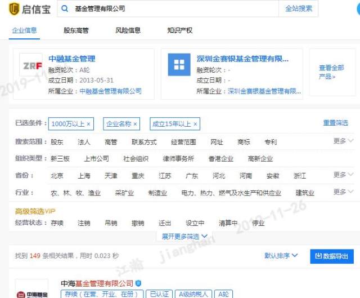Expand more provinces in 省份 row

343,175
